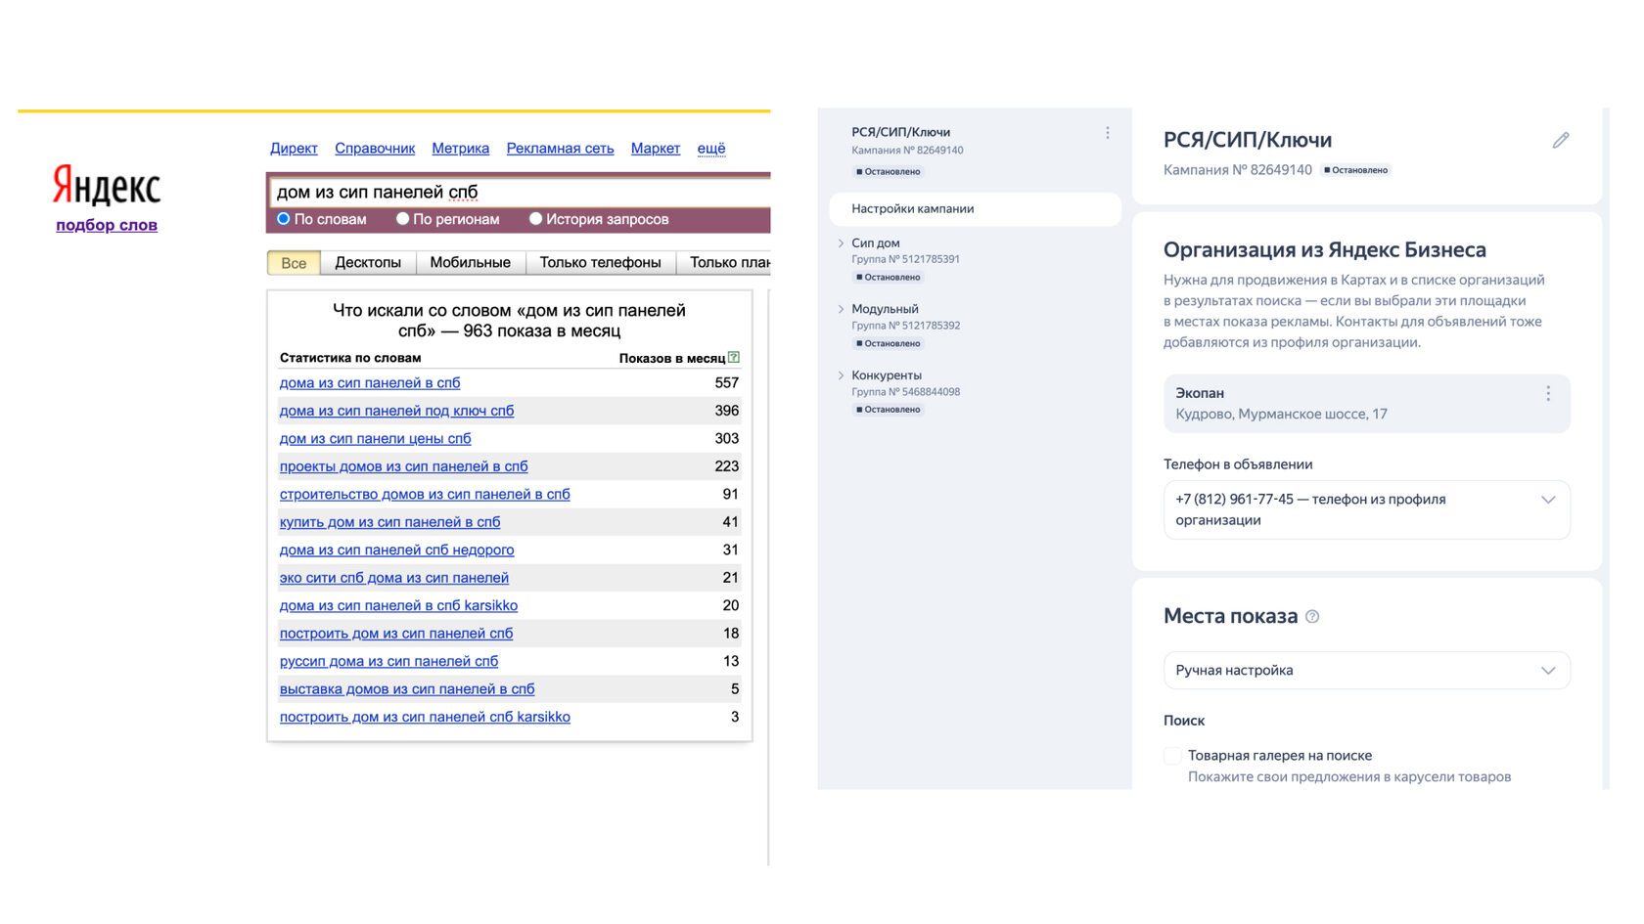Click the подбор слов link

(107, 225)
